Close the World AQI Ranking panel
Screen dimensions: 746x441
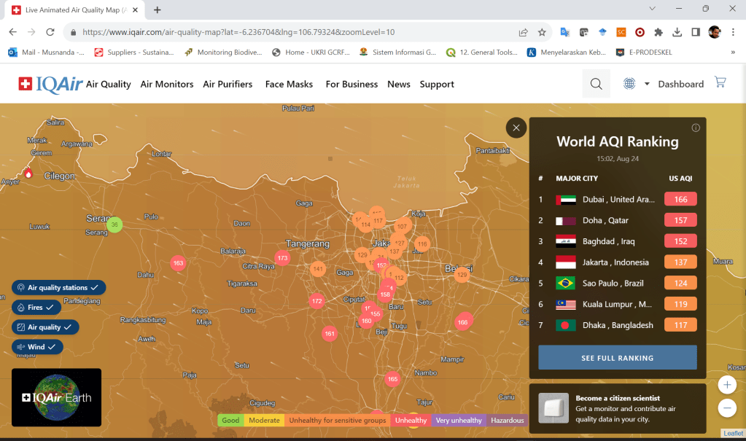(x=516, y=128)
